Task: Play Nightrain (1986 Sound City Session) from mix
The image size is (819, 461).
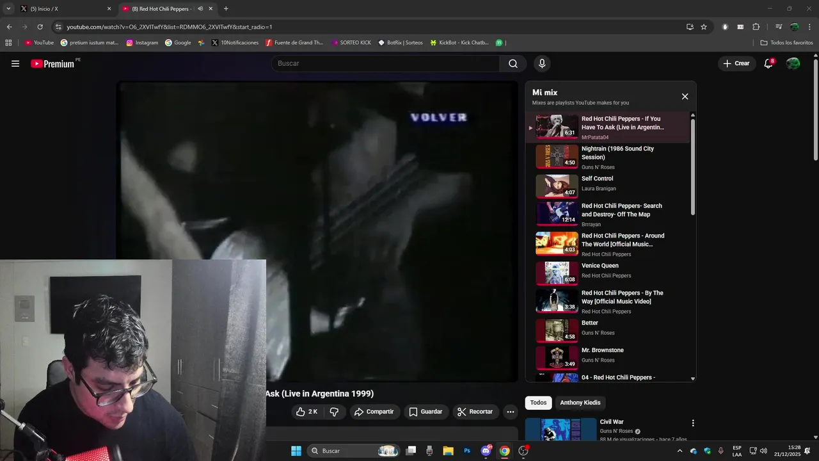Action: pyautogui.click(x=608, y=157)
